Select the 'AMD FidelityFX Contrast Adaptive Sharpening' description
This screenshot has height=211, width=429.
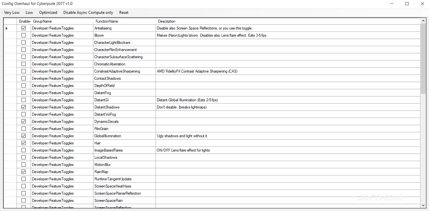pos(288,71)
